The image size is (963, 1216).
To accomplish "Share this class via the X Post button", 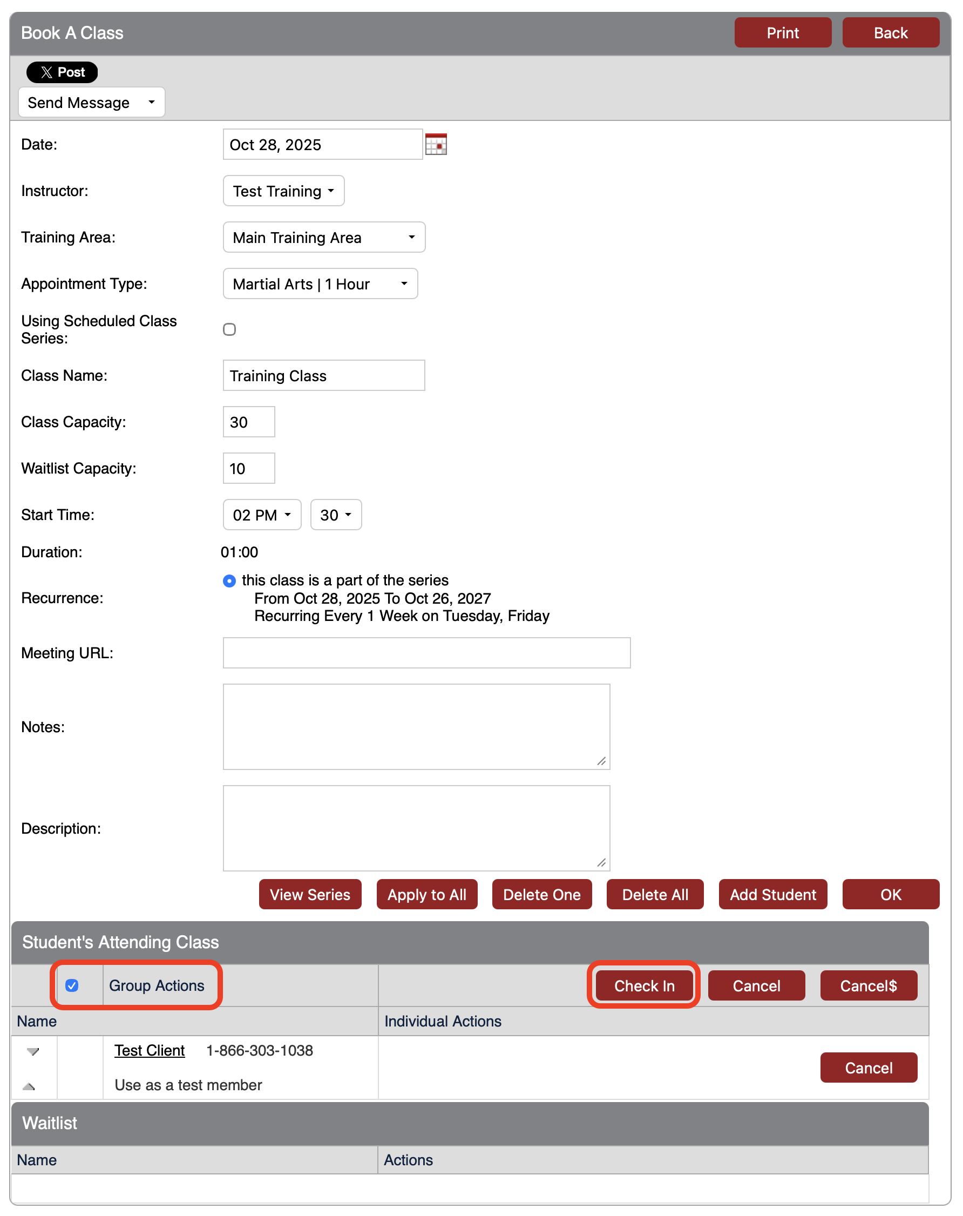I will [x=62, y=72].
